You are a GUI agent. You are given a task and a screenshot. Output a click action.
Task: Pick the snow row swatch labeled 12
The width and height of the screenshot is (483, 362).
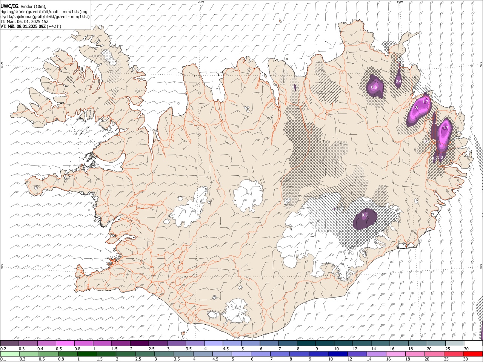pos(362,343)
